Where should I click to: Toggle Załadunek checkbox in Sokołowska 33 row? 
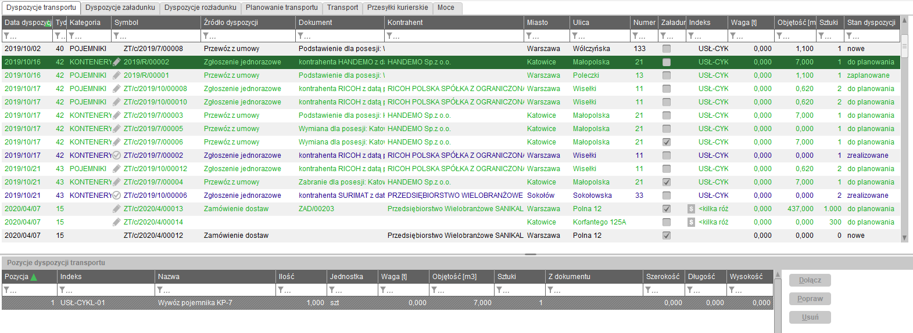[x=667, y=196]
